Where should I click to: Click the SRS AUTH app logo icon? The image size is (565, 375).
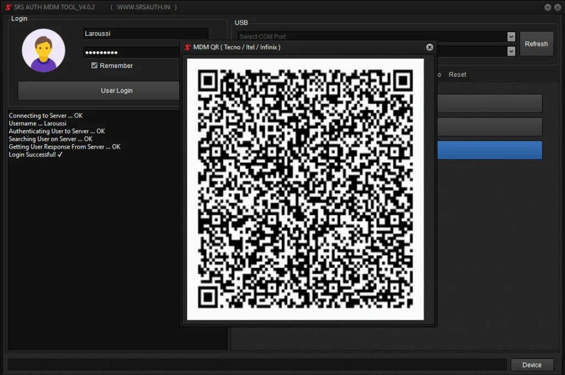[x=8, y=7]
